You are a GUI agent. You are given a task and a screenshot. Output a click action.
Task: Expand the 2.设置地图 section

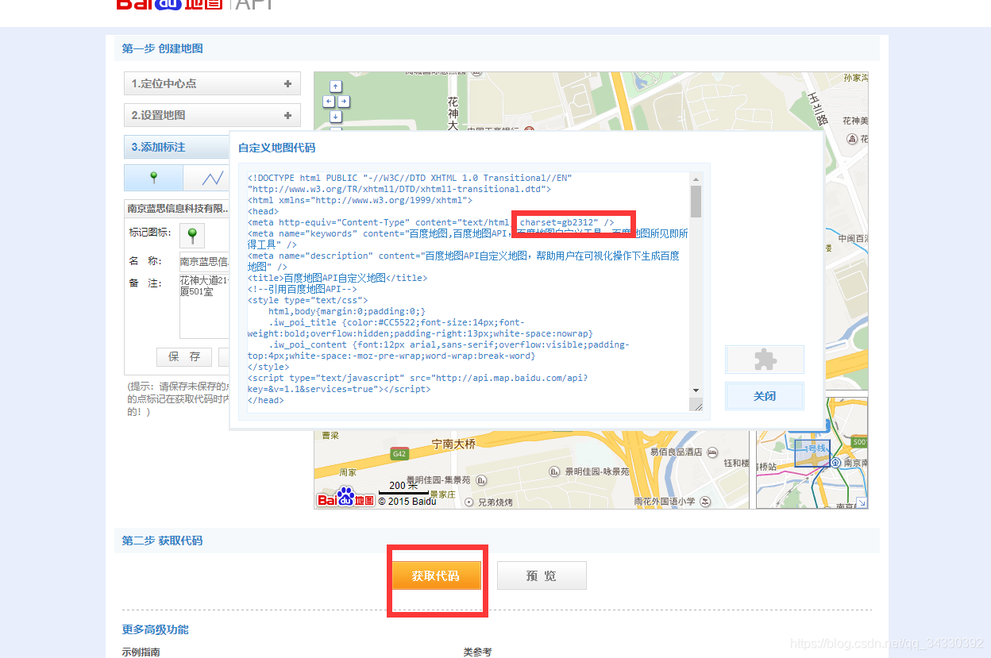[x=212, y=115]
